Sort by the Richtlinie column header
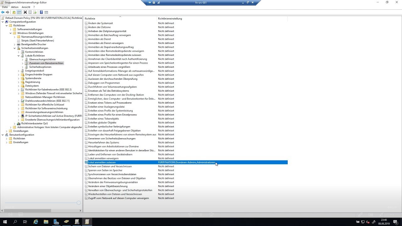The width and height of the screenshot is (402, 226). (x=120, y=19)
